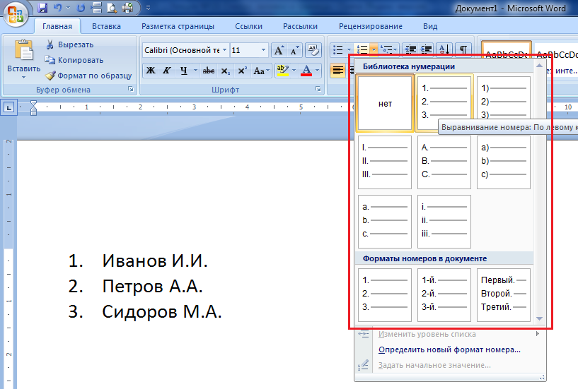Toggle paragraph marks display (¶)

coord(463,49)
